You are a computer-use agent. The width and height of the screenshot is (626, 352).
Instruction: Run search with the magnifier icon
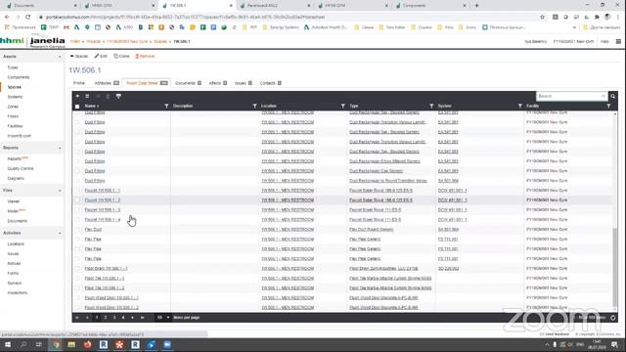(613, 96)
